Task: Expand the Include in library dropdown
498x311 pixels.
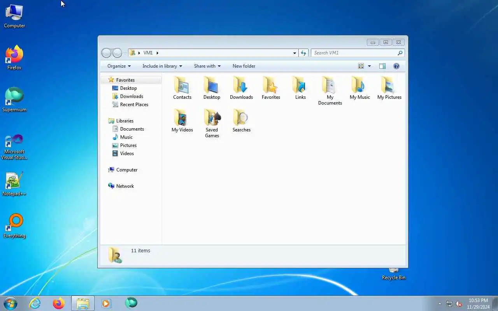Action: 162,66
